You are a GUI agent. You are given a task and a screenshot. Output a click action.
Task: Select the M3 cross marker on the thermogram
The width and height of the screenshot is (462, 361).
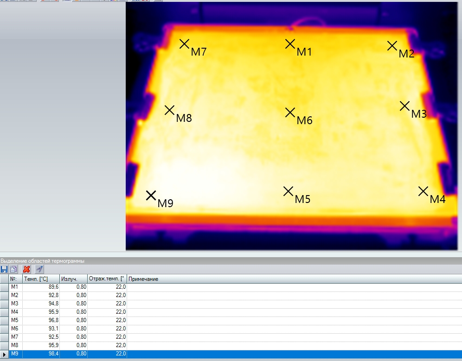point(404,106)
